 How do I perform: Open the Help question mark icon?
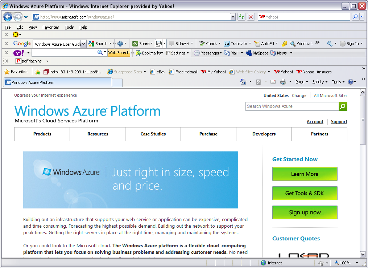click(x=350, y=82)
